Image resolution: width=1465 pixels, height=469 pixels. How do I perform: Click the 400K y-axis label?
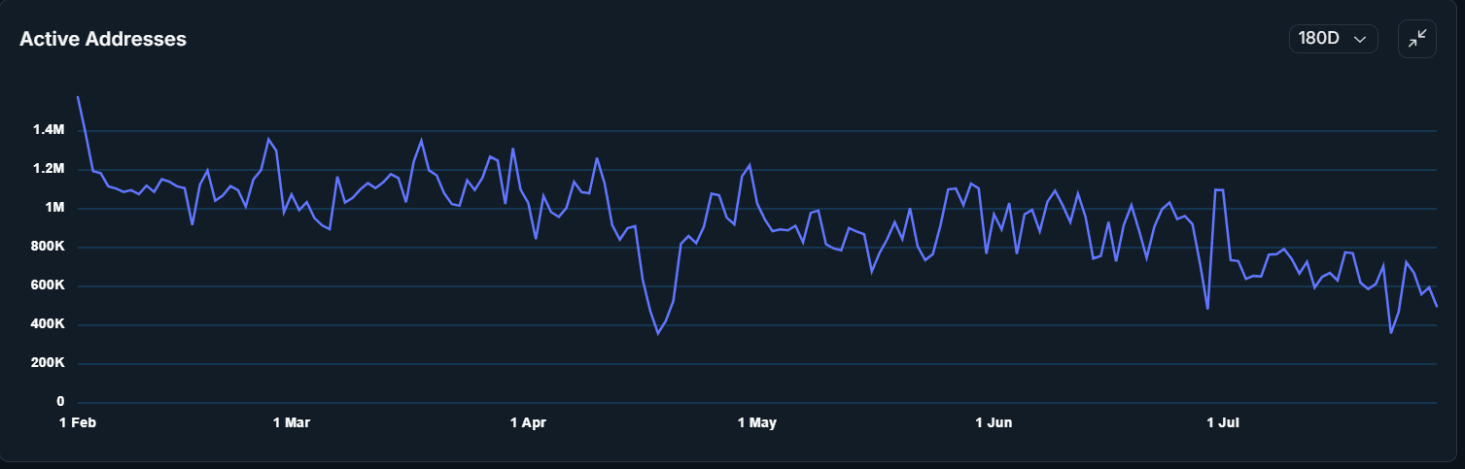tap(46, 324)
